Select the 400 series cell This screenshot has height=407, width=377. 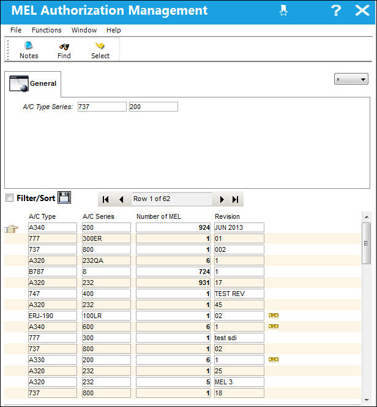pyautogui.click(x=106, y=294)
